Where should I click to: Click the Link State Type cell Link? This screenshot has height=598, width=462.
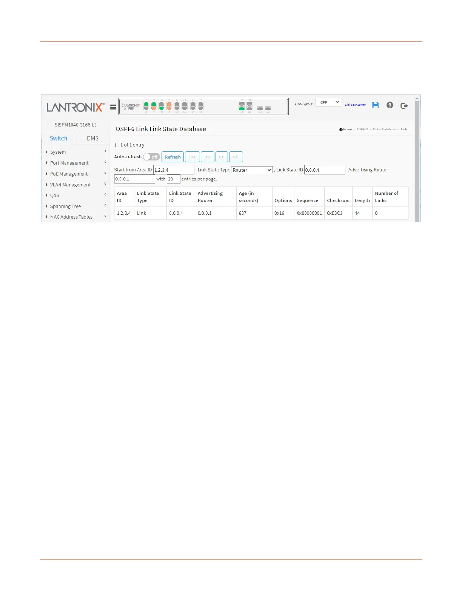click(142, 213)
